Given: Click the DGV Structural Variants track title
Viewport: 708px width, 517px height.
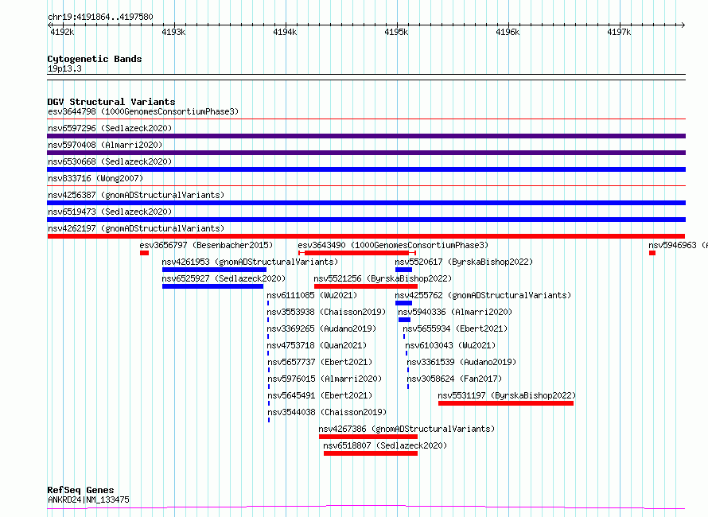Looking at the screenshot, I should tap(111, 102).
